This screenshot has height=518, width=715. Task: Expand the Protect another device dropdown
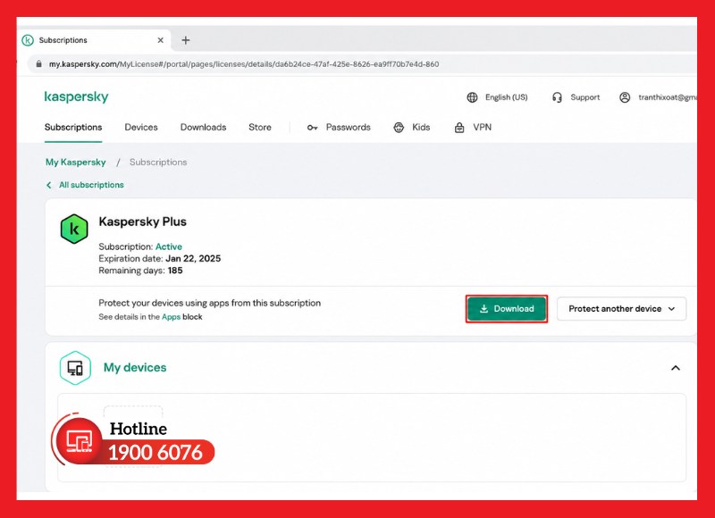tap(621, 309)
